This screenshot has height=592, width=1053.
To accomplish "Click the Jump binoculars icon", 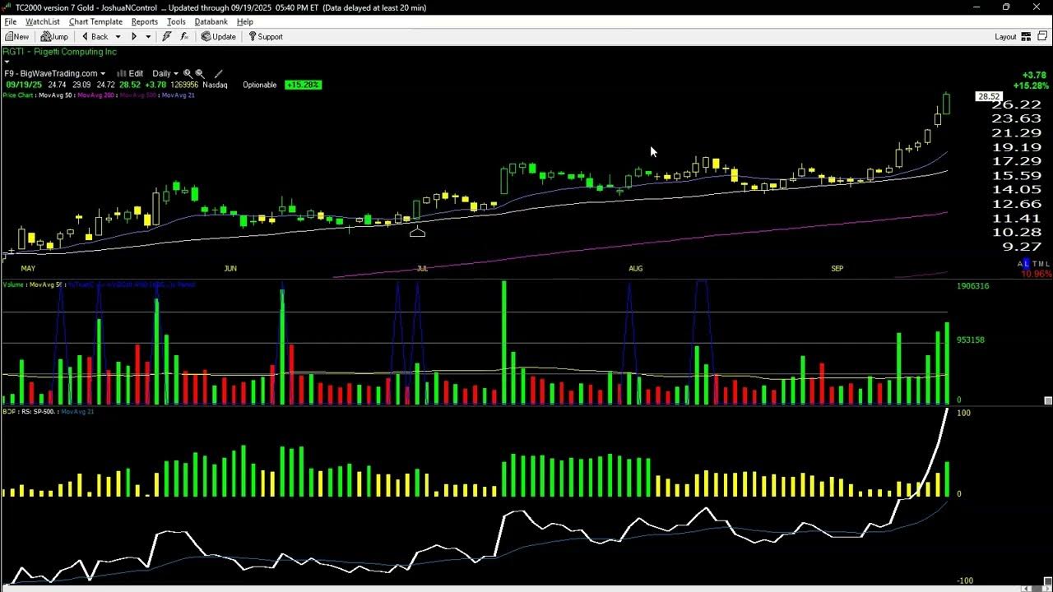I will (46, 36).
